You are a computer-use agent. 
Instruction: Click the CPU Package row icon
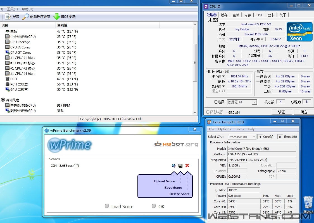pyautogui.click(x=8, y=42)
